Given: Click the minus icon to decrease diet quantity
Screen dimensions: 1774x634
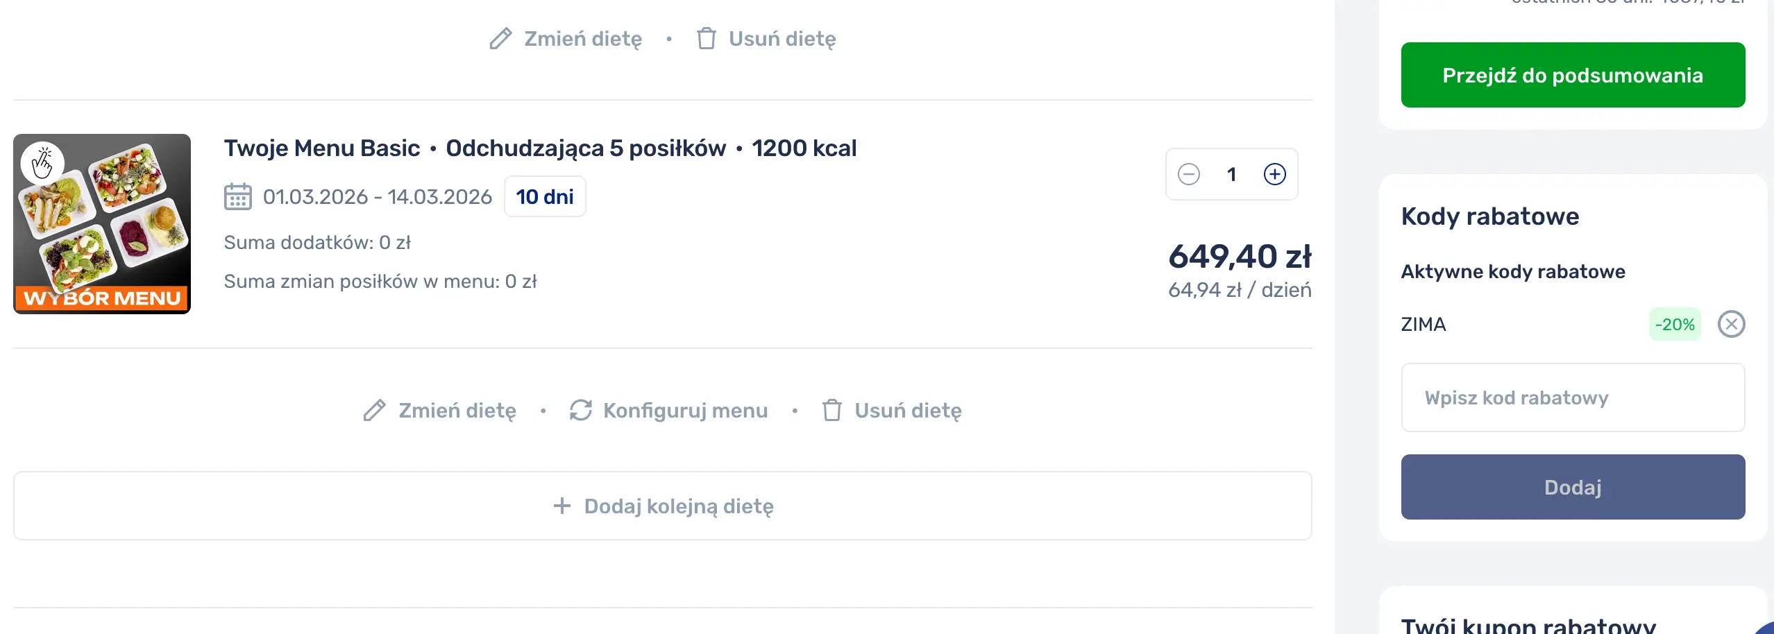Looking at the screenshot, I should point(1189,174).
